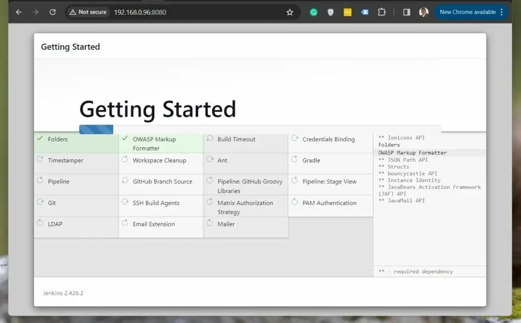Click the Workspace Cleanup plugin name
This screenshot has height=323, width=521.
(x=159, y=161)
